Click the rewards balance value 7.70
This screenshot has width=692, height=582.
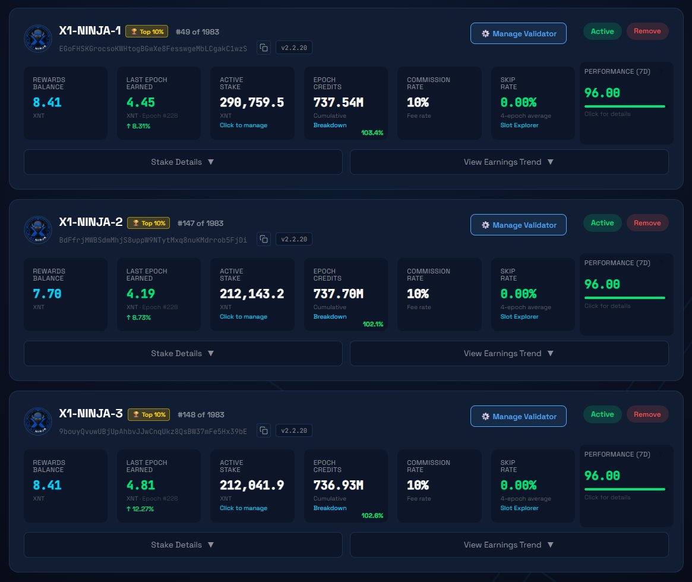(47, 294)
